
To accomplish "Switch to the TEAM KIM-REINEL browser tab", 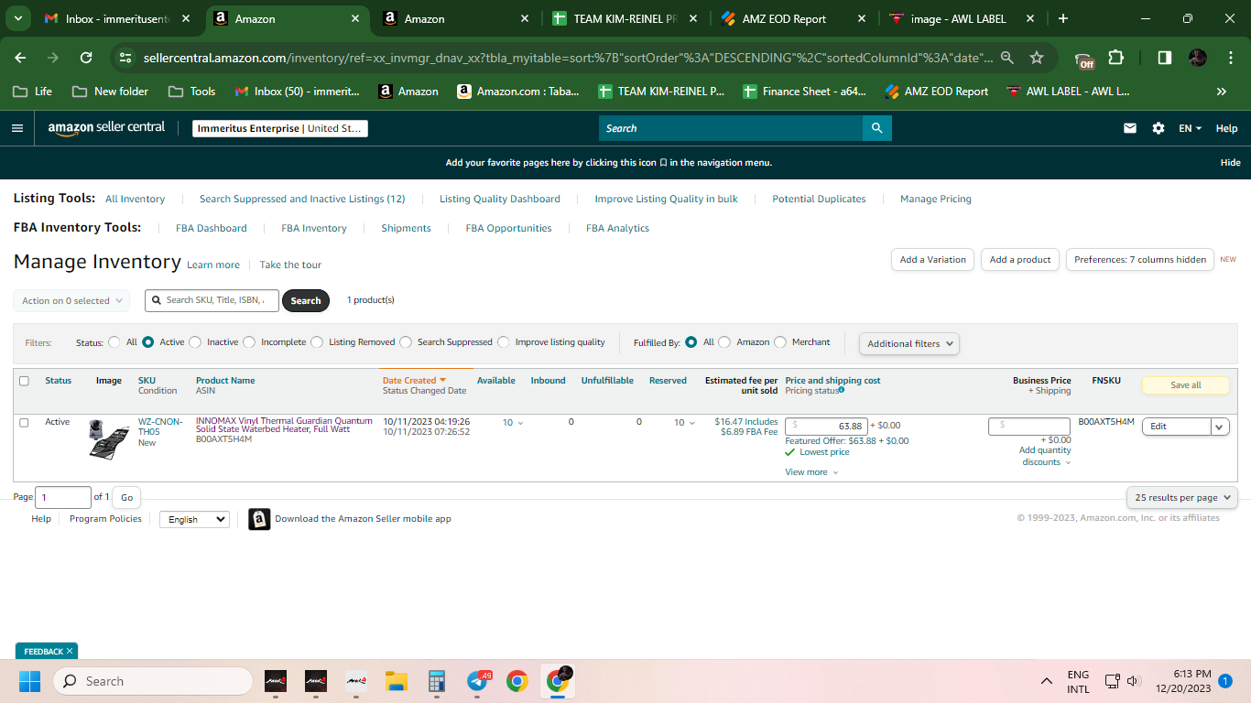I will [x=625, y=18].
